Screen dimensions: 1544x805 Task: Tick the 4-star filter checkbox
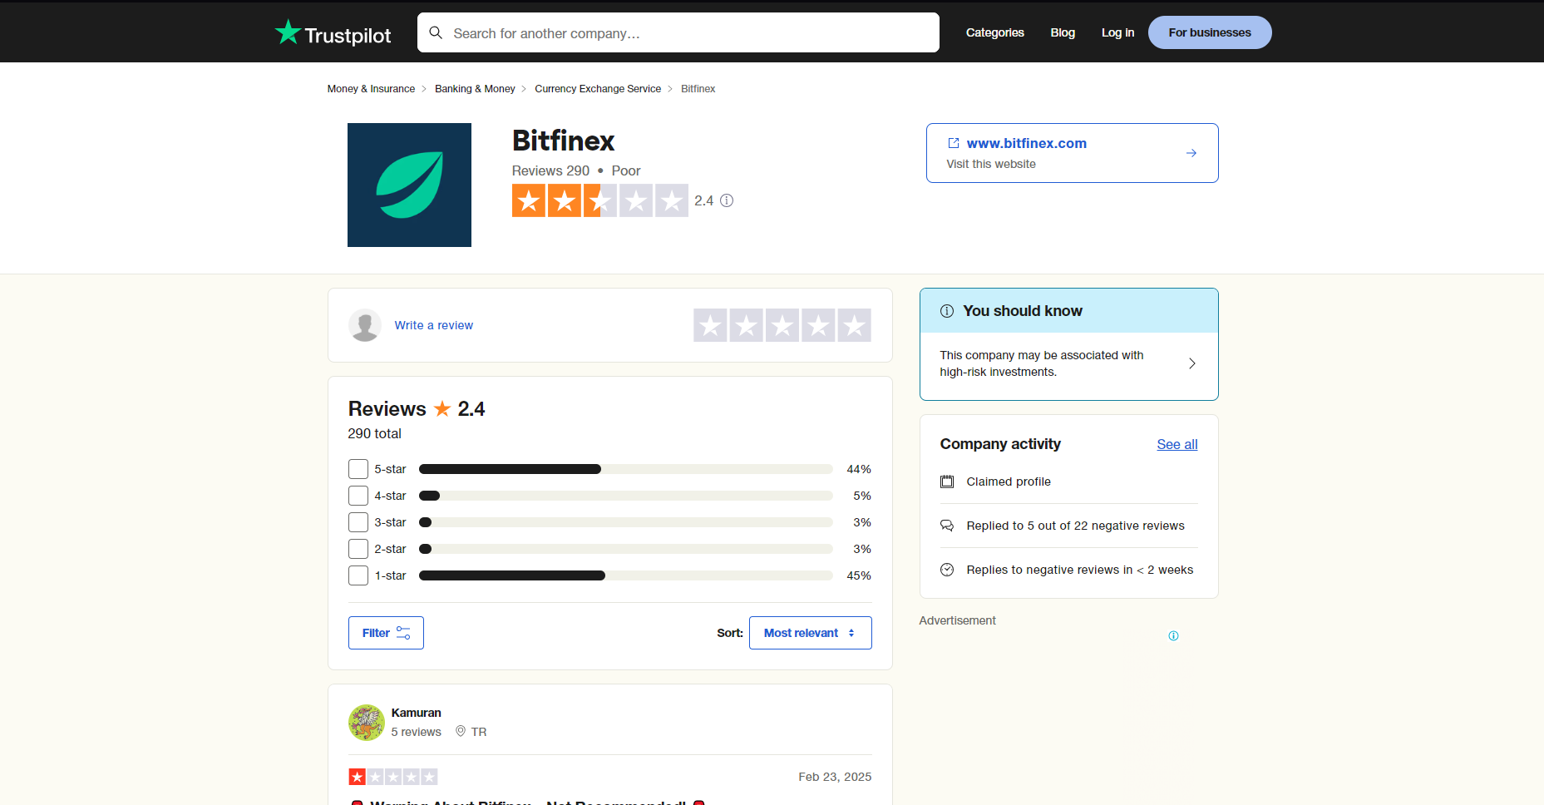(x=358, y=496)
